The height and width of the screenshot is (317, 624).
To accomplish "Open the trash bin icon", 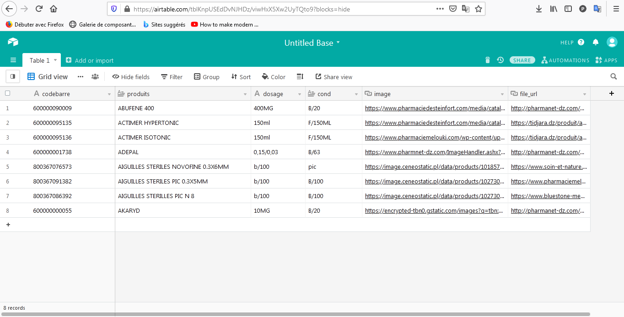I will tap(488, 60).
